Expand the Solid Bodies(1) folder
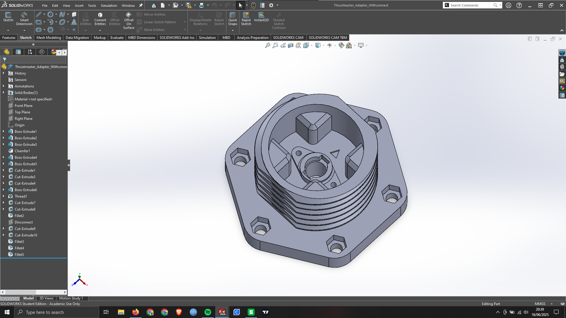 [x=4, y=93]
